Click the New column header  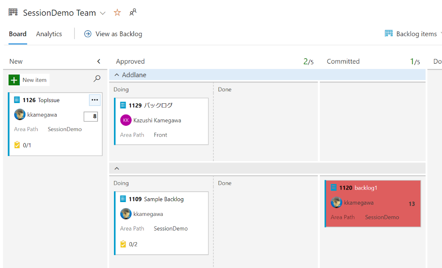(16, 61)
